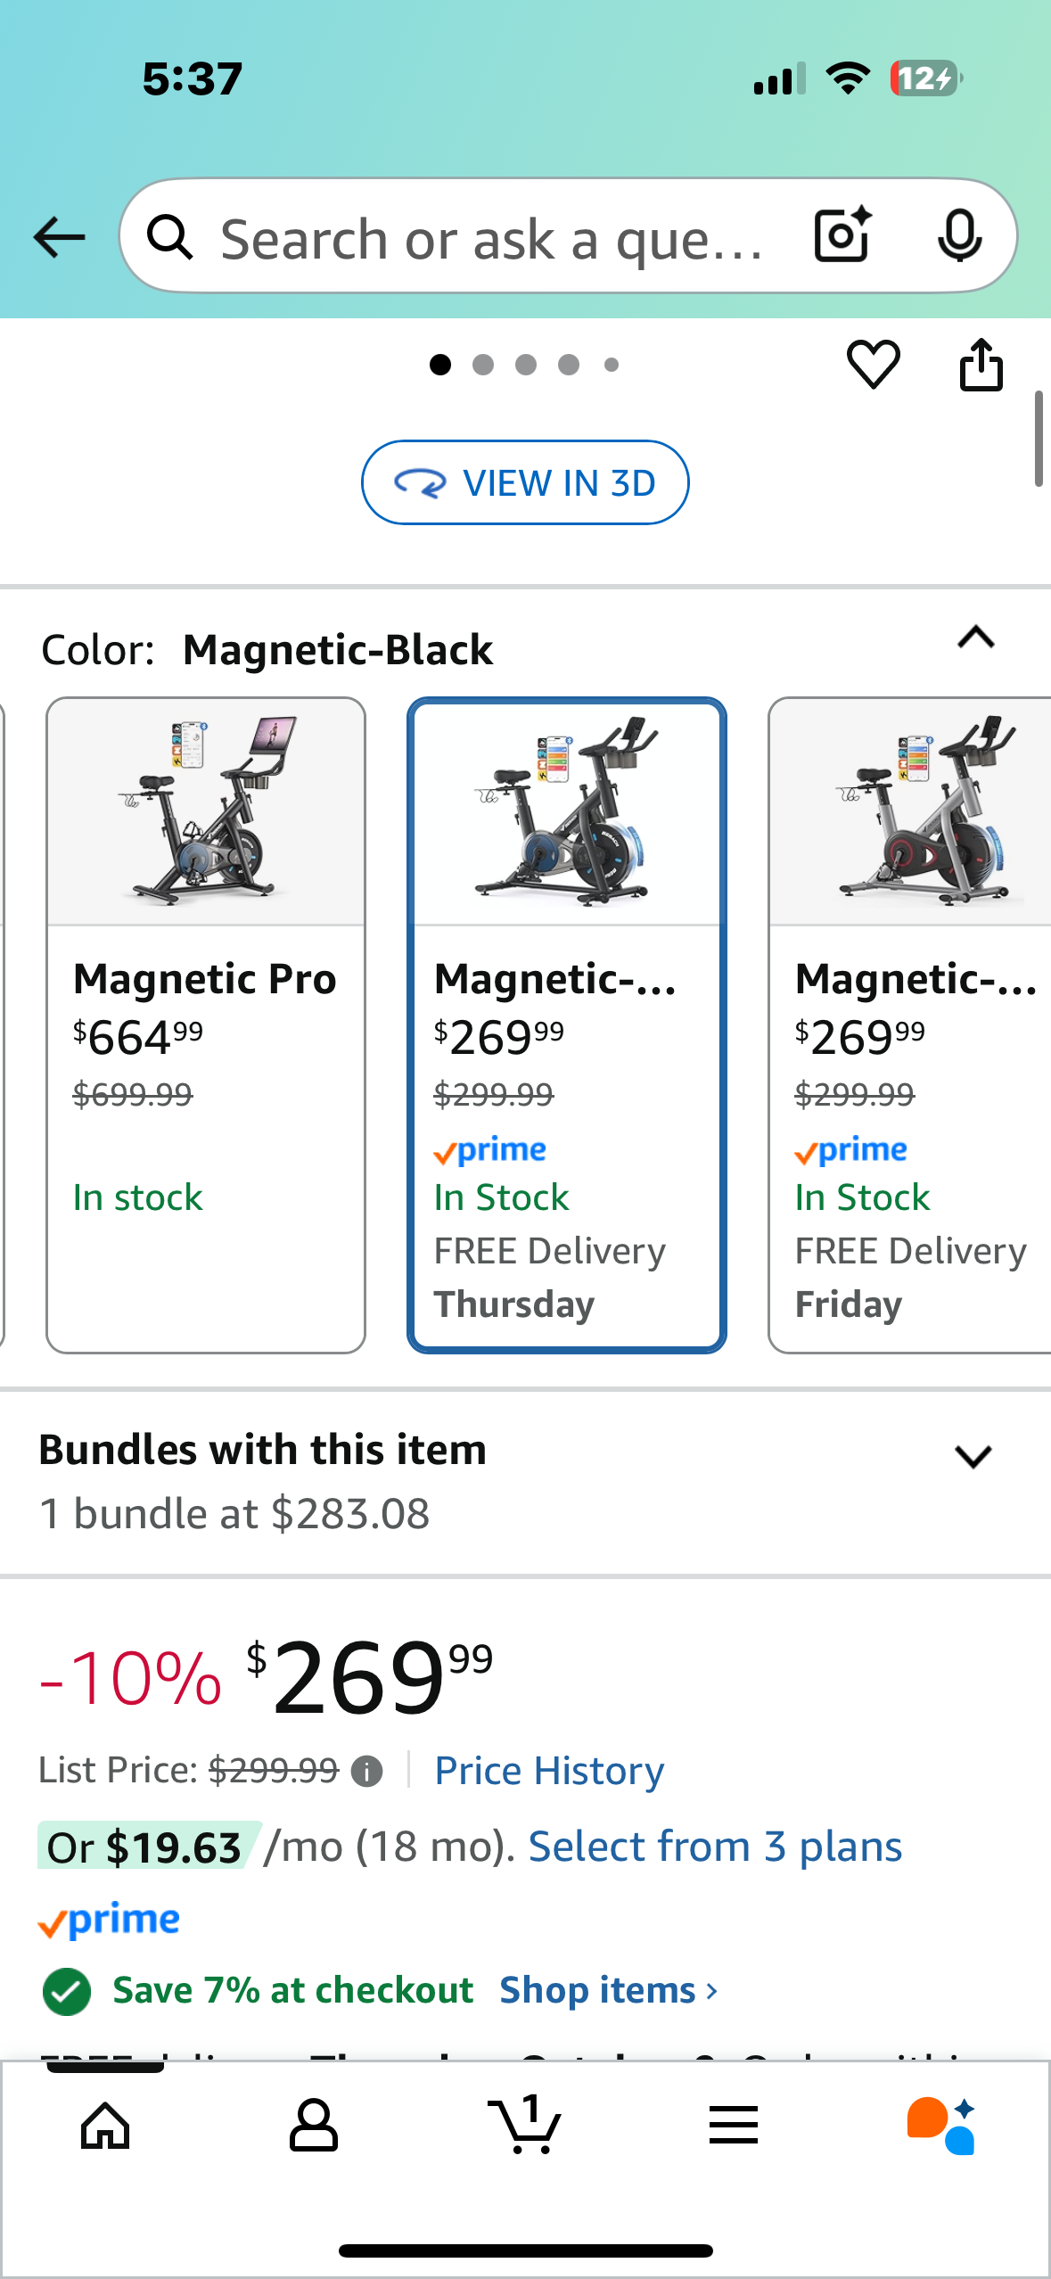
Task: Select the silver Magnetic bike option
Action: pos(909,1024)
